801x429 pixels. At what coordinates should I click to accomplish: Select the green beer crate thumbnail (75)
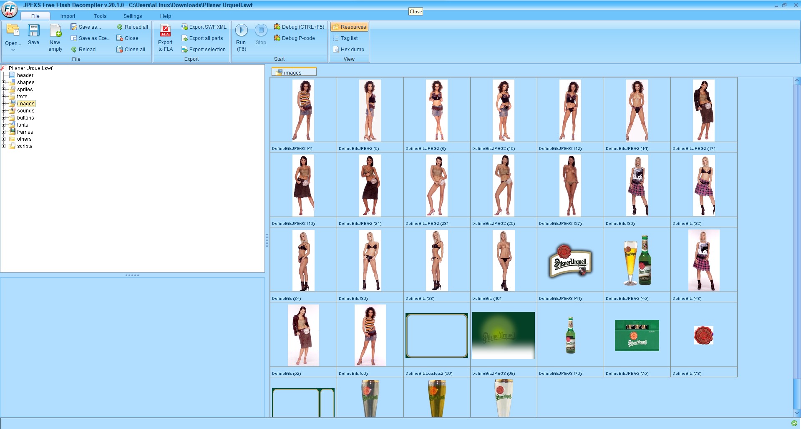click(x=637, y=336)
